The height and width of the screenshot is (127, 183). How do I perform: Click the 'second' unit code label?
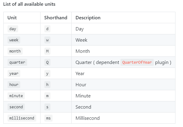coord(16,107)
